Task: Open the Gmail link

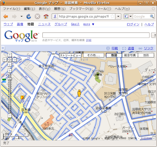Action: click(75, 24)
